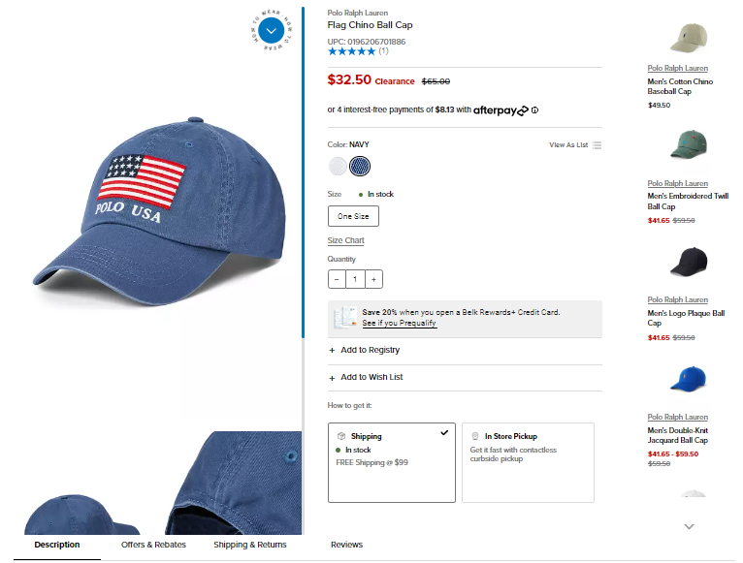743x563 pixels.
Task: Click the View As List icon
Action: pyautogui.click(x=598, y=145)
